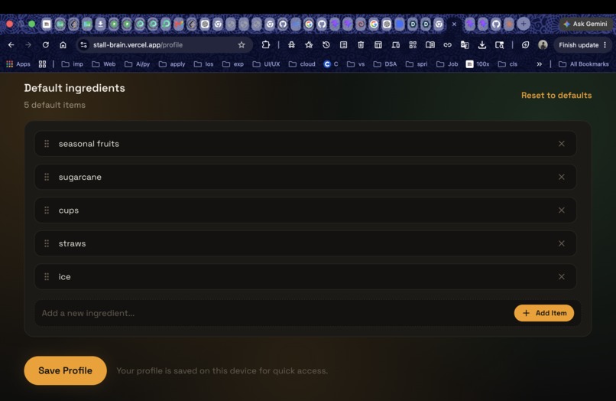616x401 pixels.
Task: Open the UI/UX bookmarks folder
Action: point(266,64)
